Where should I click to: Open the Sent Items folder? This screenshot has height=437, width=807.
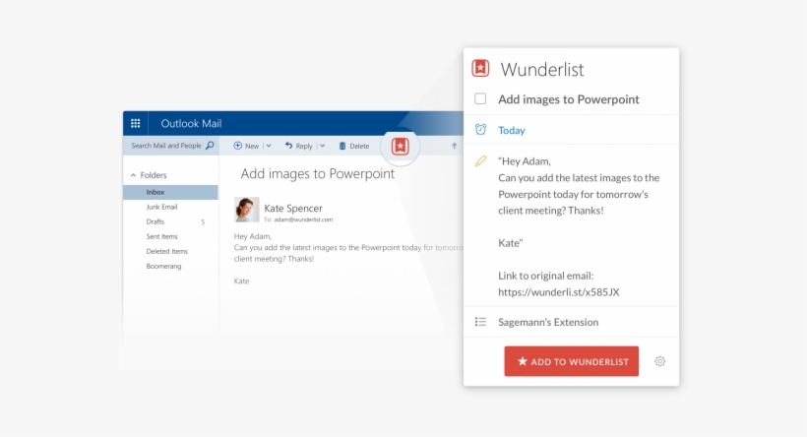pyautogui.click(x=161, y=237)
